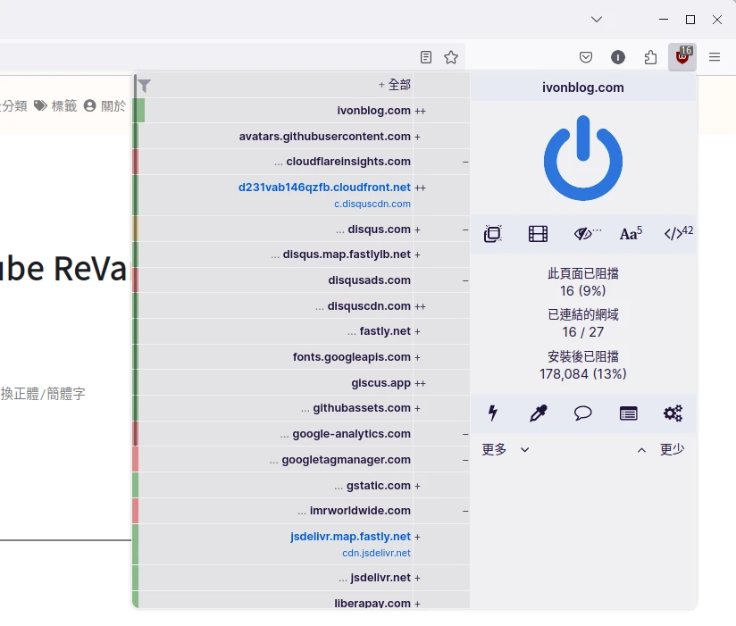
Task: Click the red rule cell beside disqusads.com
Action: click(136, 280)
